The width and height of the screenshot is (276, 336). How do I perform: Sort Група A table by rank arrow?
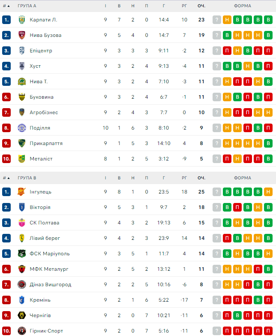coord(6,6)
